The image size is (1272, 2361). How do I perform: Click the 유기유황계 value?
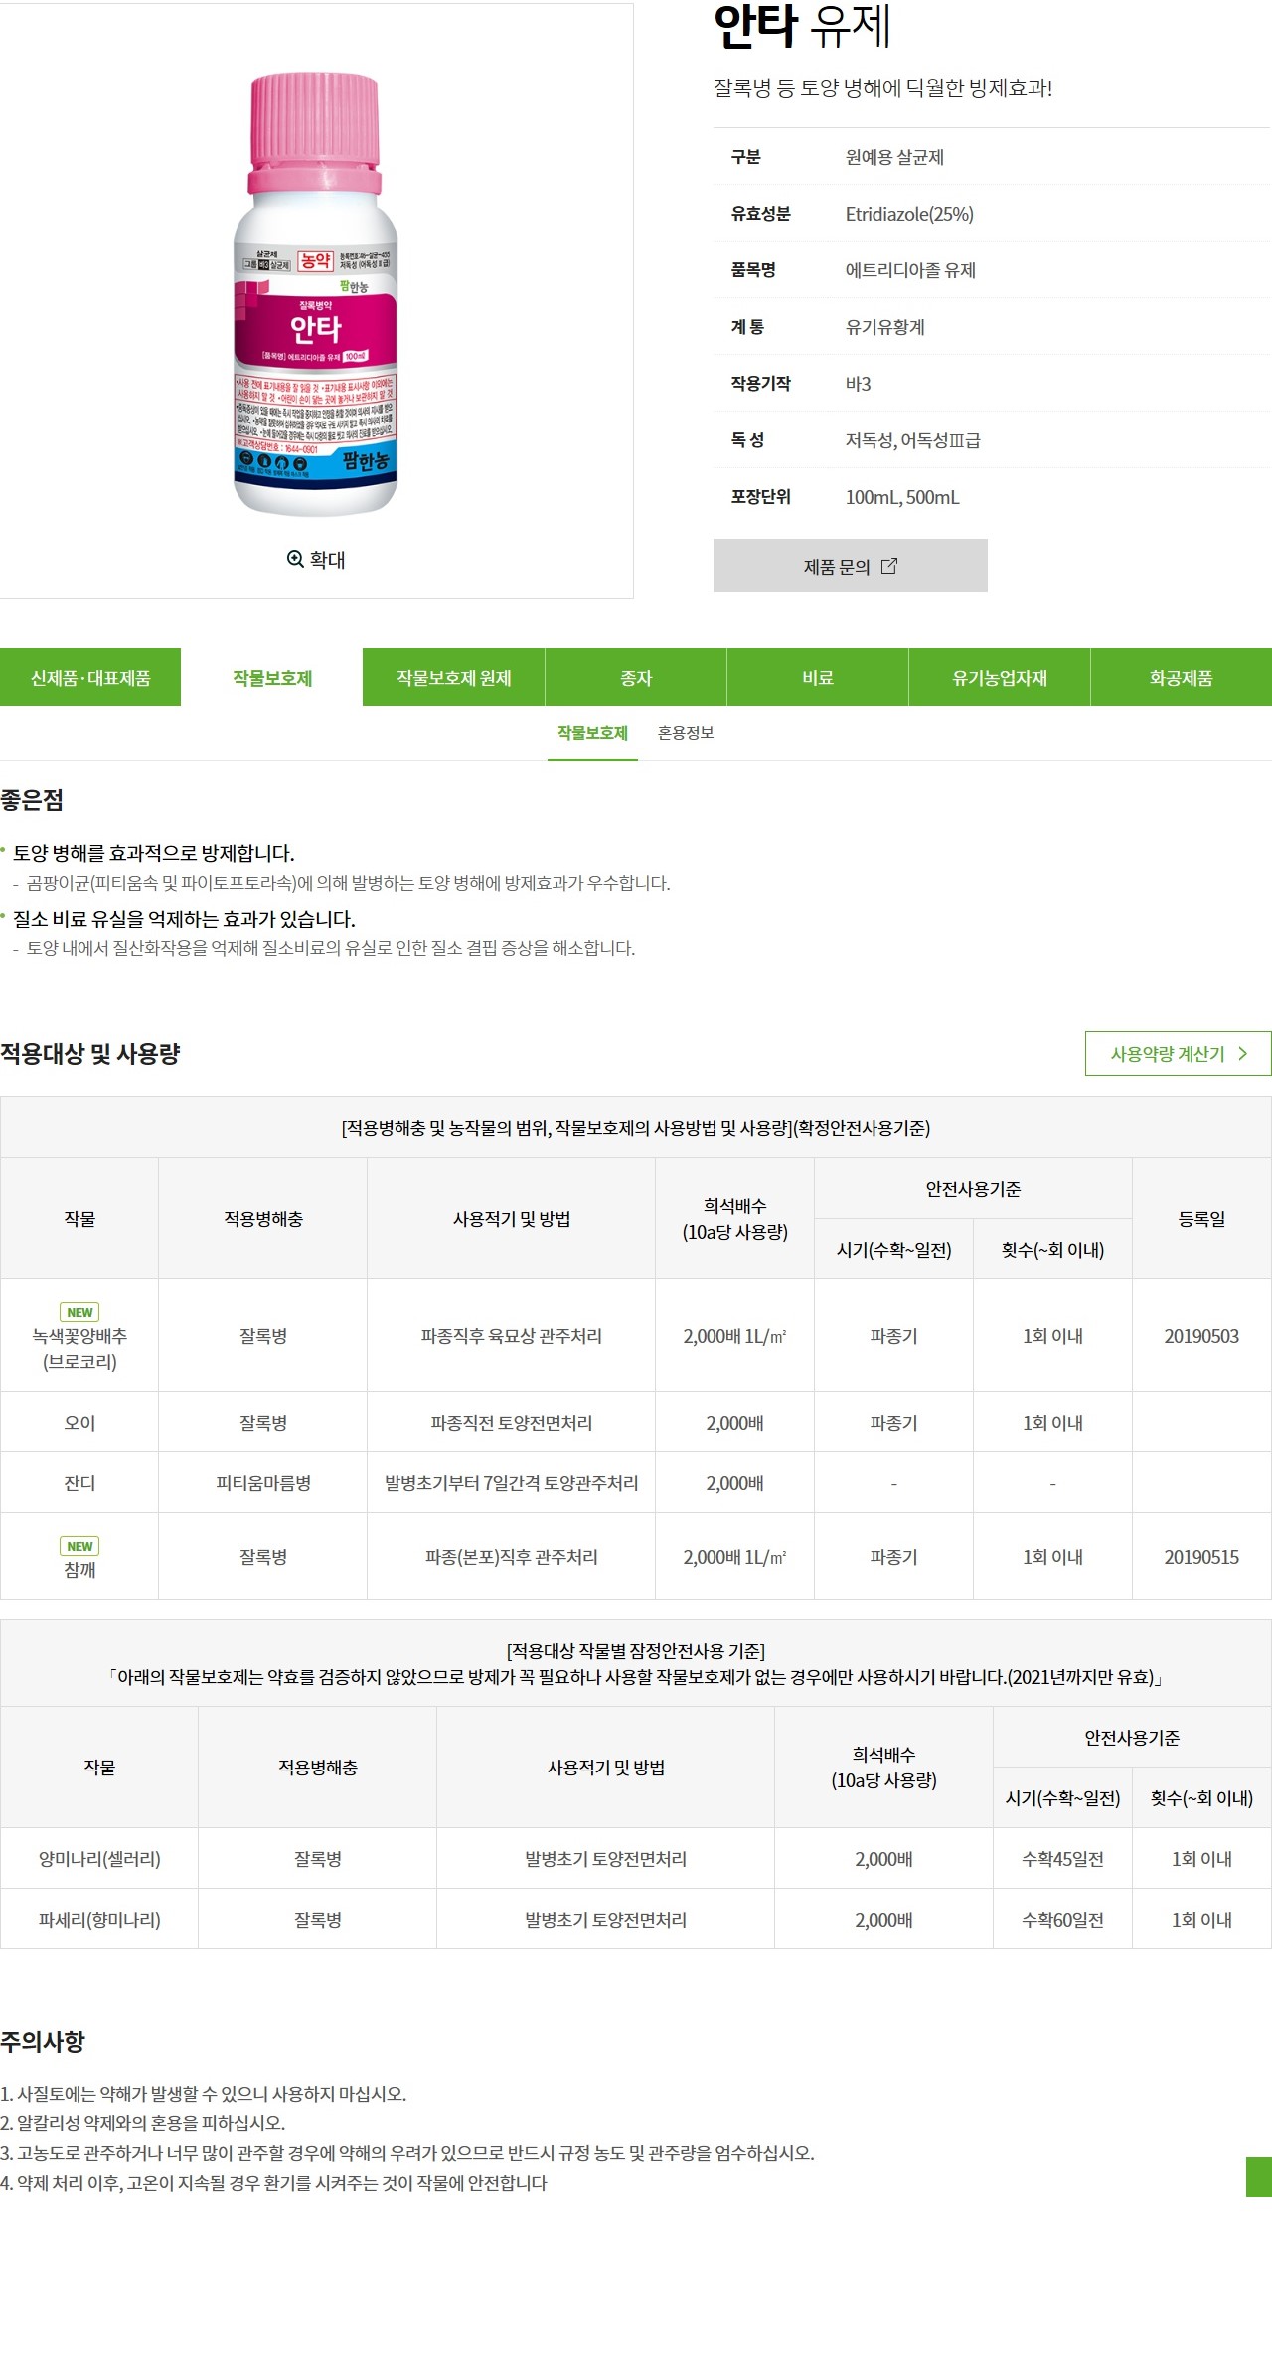coord(884,327)
